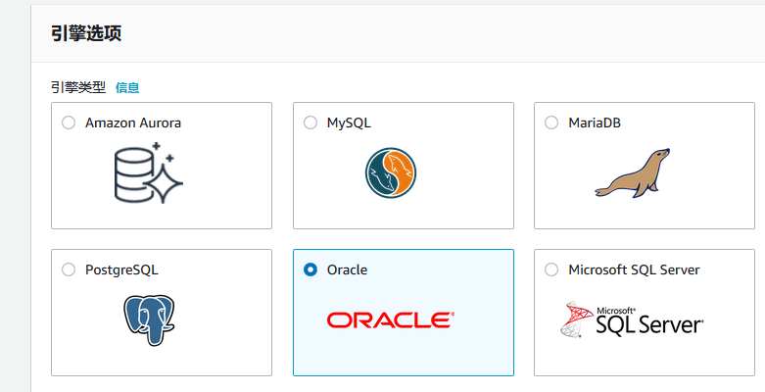The width and height of the screenshot is (765, 392).
Task: Click the MySQL text label
Action: point(349,123)
